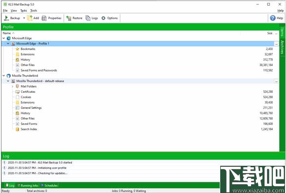
Task: Select the Search Index tree item
Action: [26, 129]
